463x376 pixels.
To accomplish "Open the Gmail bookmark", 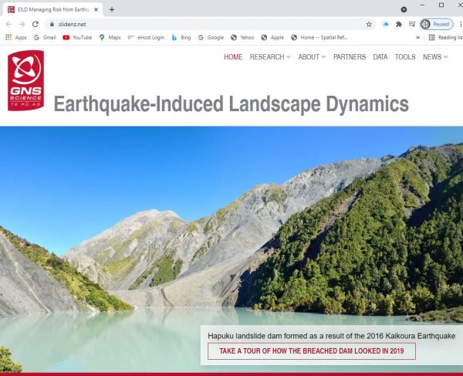I will (45, 38).
